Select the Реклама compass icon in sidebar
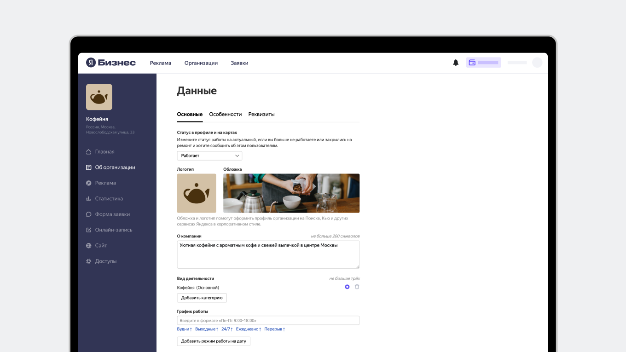Image resolution: width=626 pixels, height=352 pixels. [x=87, y=183]
